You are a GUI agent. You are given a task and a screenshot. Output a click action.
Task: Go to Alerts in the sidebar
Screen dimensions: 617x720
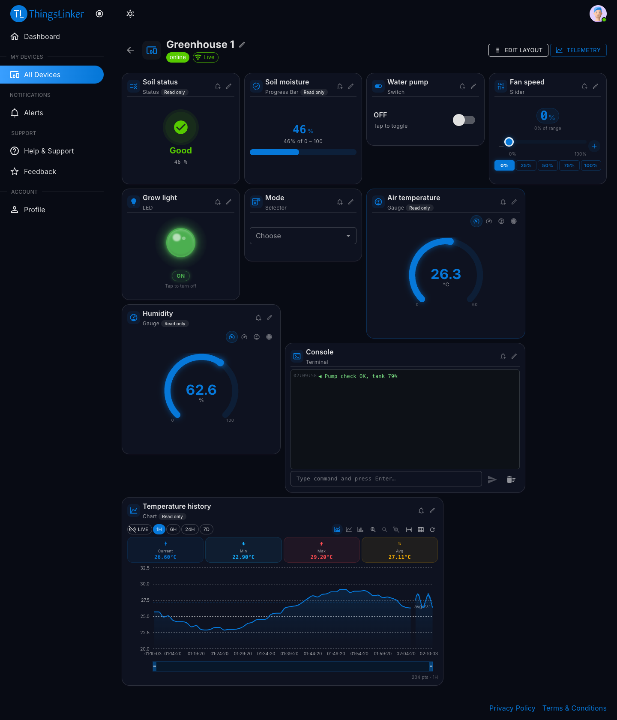coord(52,113)
